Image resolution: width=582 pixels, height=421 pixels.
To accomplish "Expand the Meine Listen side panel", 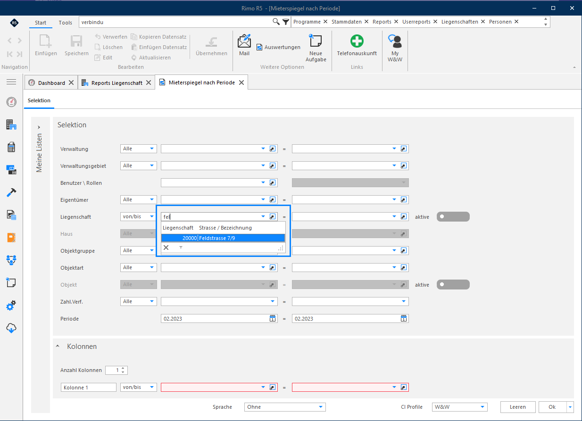I will tap(39, 127).
